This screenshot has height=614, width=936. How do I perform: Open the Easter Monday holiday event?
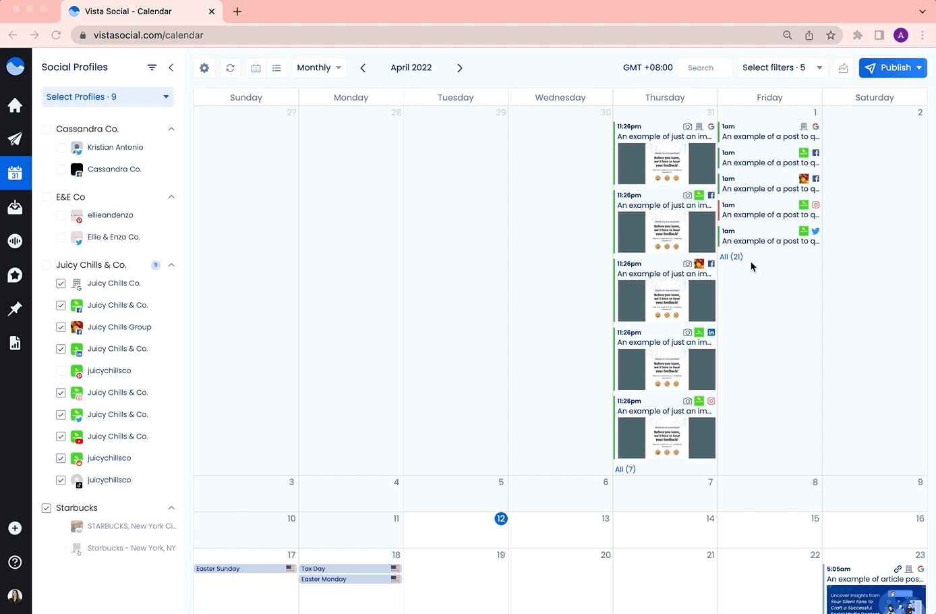(x=350, y=579)
